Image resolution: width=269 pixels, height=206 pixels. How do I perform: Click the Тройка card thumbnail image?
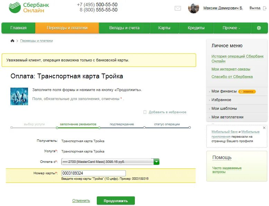tap(19, 96)
